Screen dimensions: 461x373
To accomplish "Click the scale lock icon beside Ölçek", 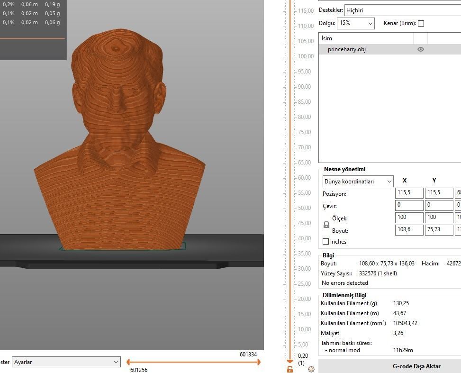I will (326, 225).
